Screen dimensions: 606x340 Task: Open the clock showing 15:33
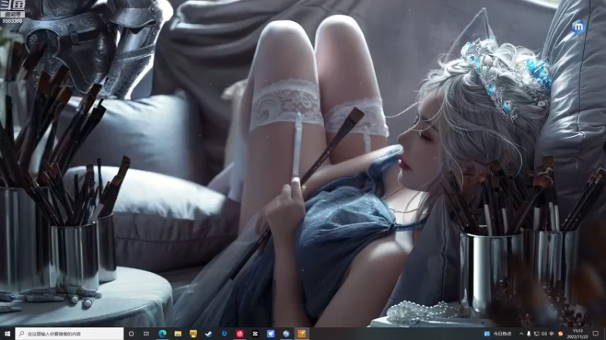[x=577, y=334]
